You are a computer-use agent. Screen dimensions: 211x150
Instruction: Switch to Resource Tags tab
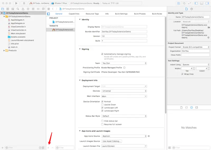pyautogui.click(x=92, y=14)
